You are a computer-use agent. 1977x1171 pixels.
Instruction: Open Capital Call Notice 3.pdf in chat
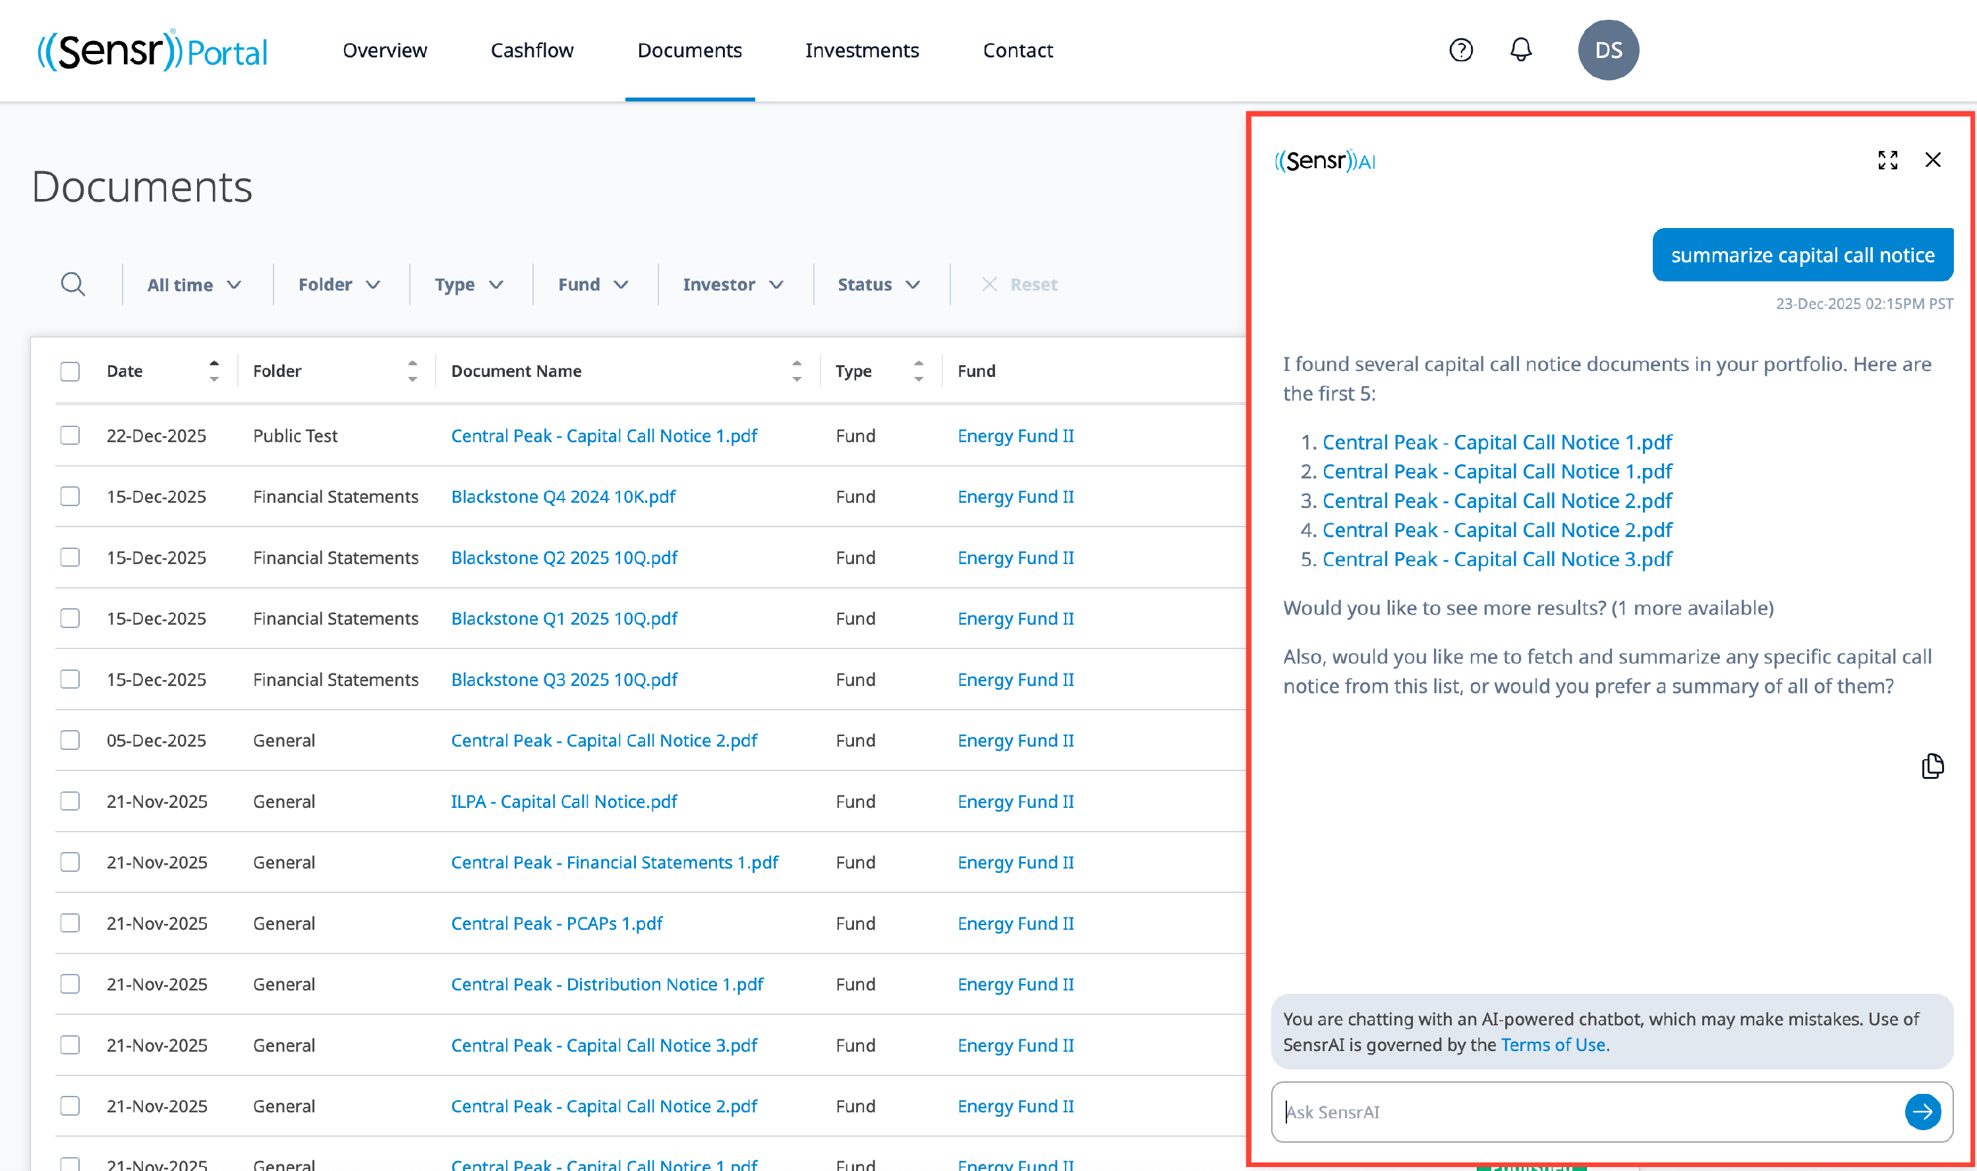[x=1497, y=559]
